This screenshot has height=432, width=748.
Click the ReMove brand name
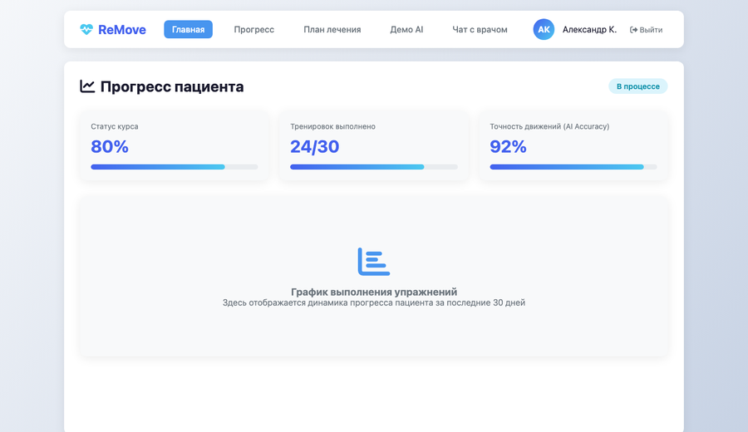pos(122,30)
